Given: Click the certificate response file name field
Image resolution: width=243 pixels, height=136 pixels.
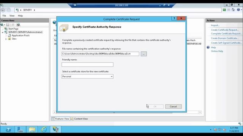Looking at the screenshot, I should tap(100, 54).
